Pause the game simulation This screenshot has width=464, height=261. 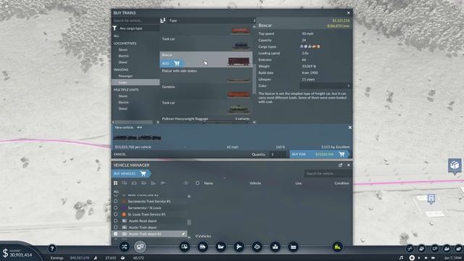pyautogui.click(x=412, y=258)
